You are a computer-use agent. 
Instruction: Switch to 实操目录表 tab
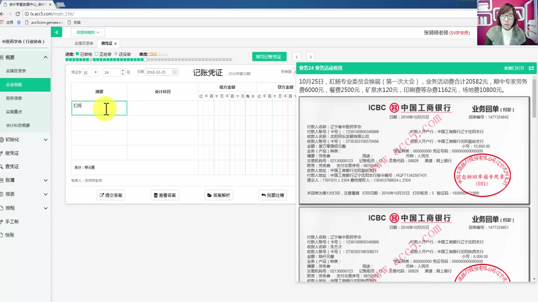[x=84, y=43]
